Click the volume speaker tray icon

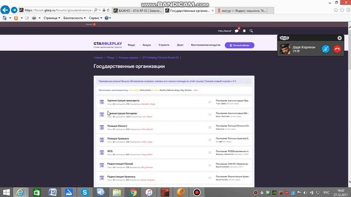[305, 193]
